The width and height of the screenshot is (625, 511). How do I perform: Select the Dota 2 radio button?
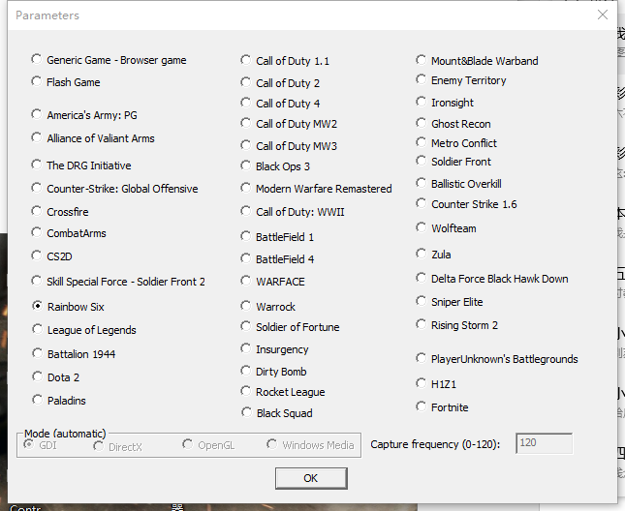(37, 377)
